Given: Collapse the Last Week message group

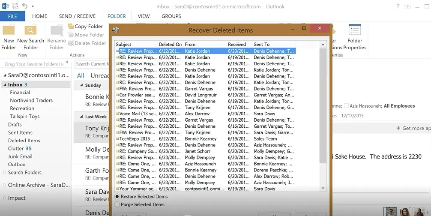Looking at the screenshot, I should click(81, 117).
